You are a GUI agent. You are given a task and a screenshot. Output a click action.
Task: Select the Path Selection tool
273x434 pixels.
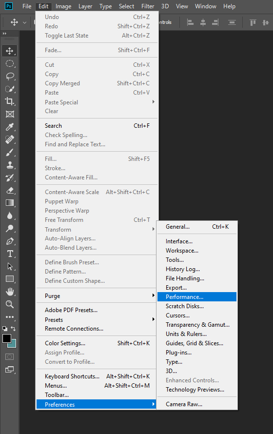click(x=10, y=266)
